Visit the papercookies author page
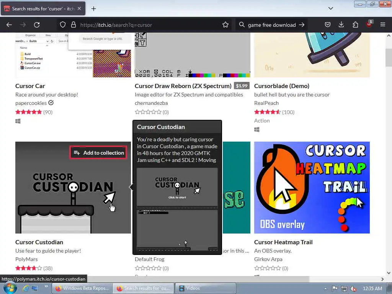Screen dimensions: 392x294 click(31, 103)
